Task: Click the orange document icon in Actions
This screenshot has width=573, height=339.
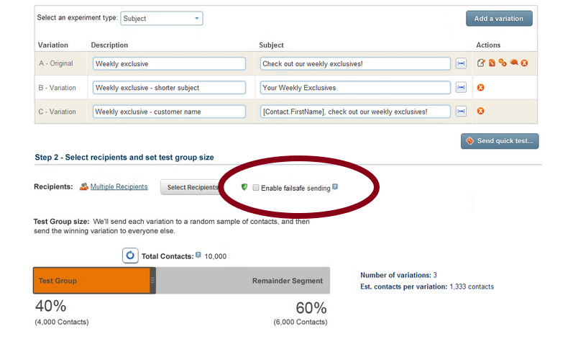Action: coord(492,63)
